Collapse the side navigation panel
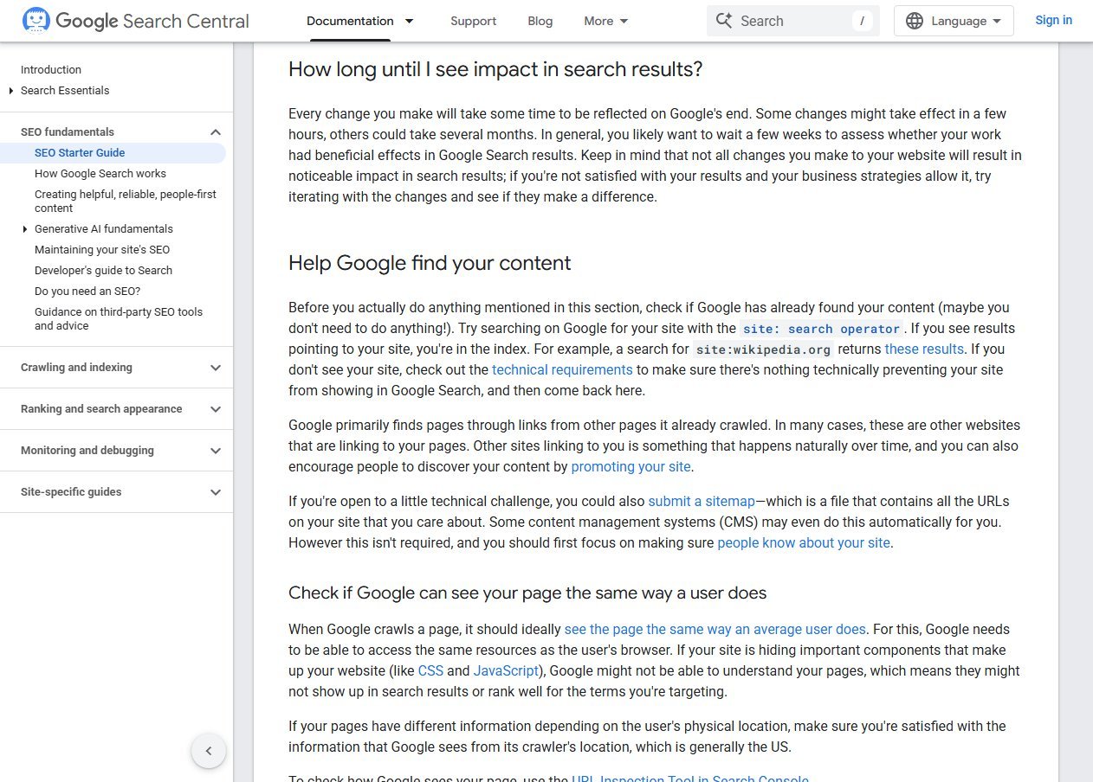Viewport: 1093px width, 782px height. tap(209, 751)
